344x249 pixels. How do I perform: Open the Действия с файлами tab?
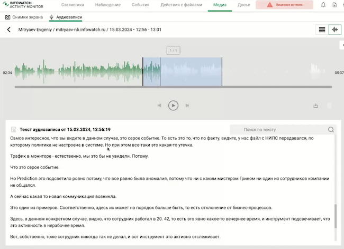point(181,5)
